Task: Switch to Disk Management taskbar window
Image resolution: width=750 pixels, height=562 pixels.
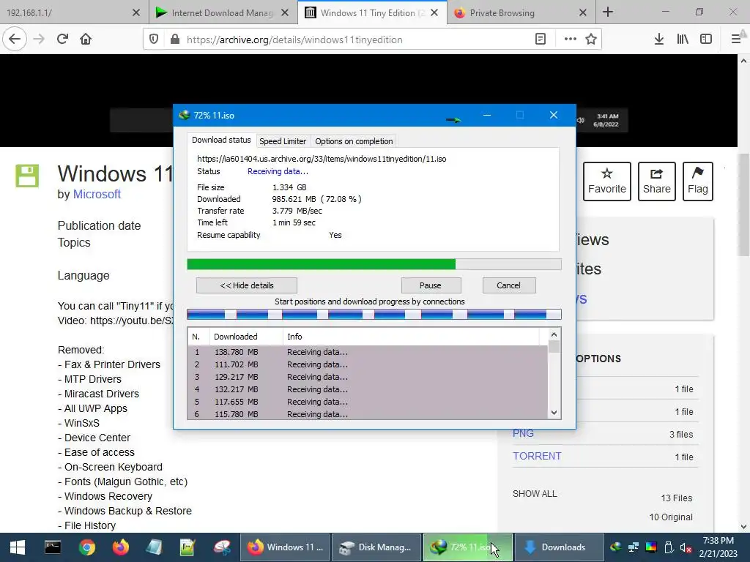Action: coord(376,547)
